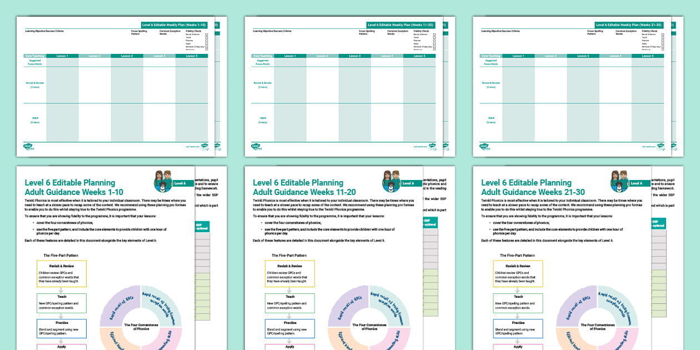Tick the Teach fidelity checkbox on Weeks 1-10 plan
Image resolution: width=700 pixels, height=350 pixels.
coord(207,37)
